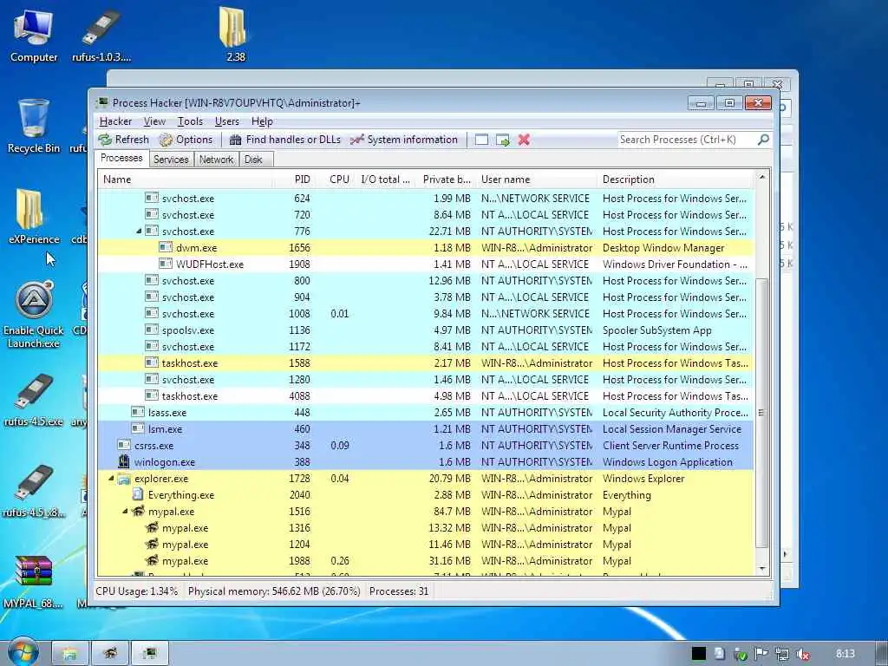The image size is (888, 666).
Task: Select taskhost.exe with PID 4088
Action: [x=425, y=395]
